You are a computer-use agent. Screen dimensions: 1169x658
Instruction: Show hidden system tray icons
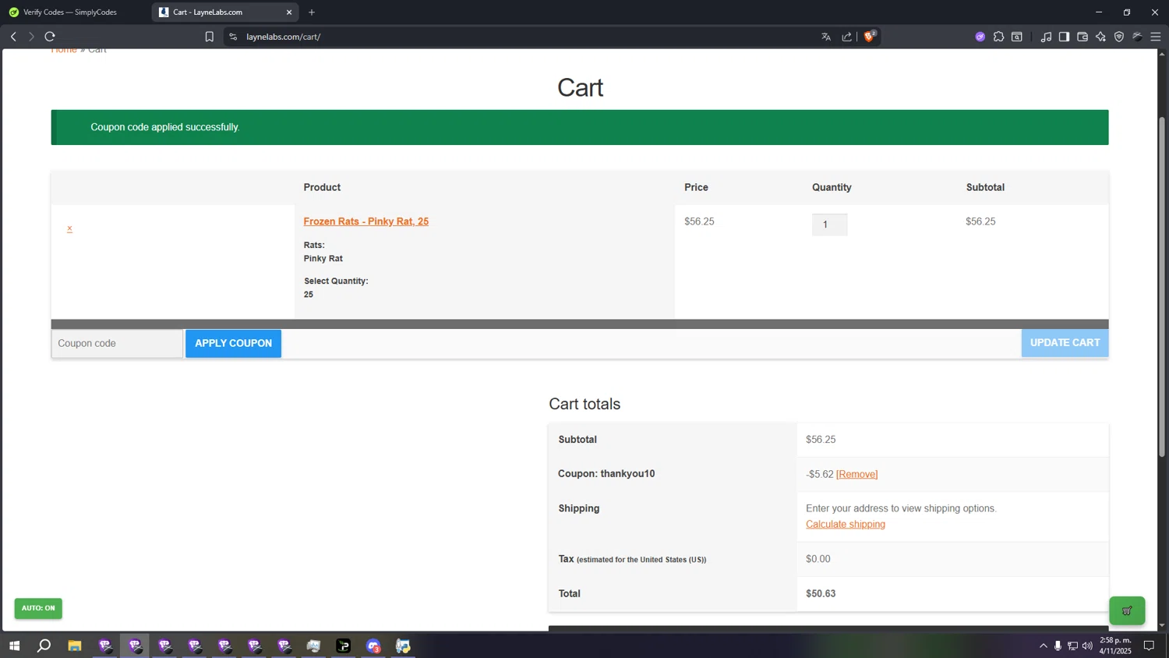1044,646
